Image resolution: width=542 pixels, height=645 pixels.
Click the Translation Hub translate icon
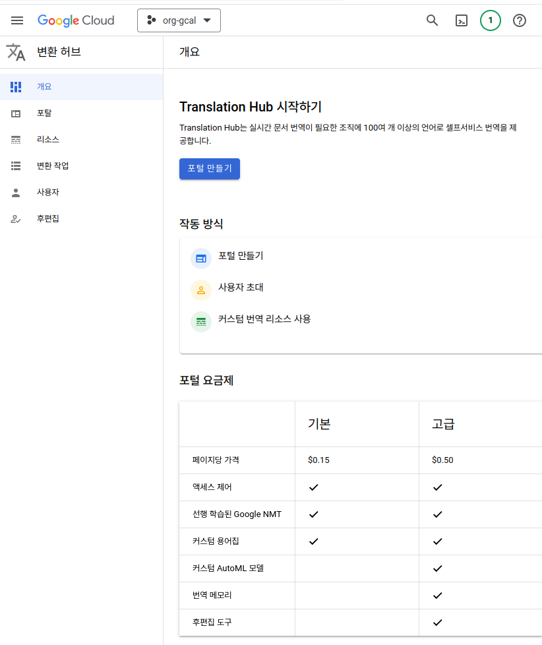click(x=16, y=52)
